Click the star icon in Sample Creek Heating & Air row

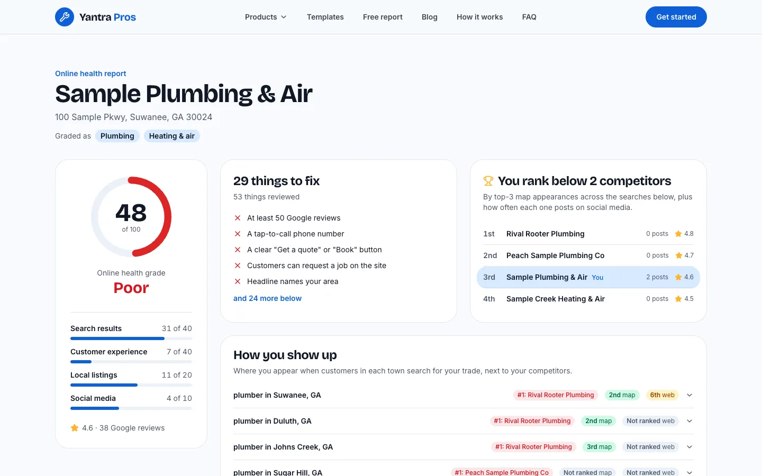point(678,299)
